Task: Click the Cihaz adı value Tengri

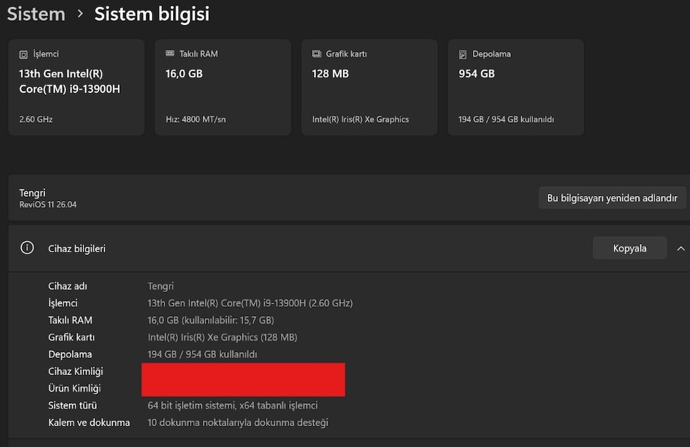Action: click(x=160, y=287)
